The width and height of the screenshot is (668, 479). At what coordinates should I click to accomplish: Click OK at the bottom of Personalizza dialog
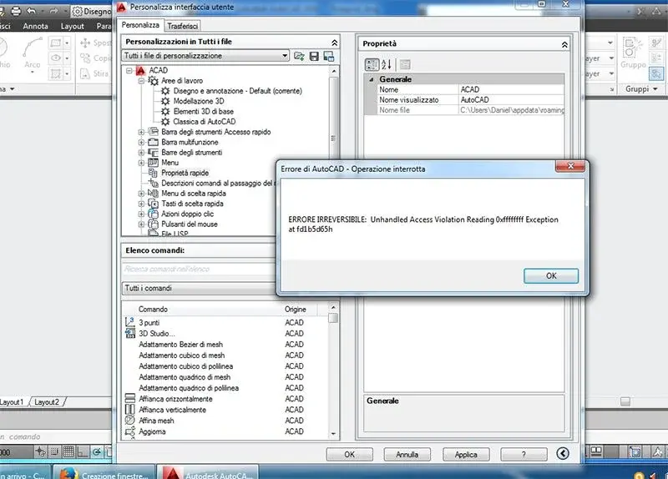click(x=349, y=454)
